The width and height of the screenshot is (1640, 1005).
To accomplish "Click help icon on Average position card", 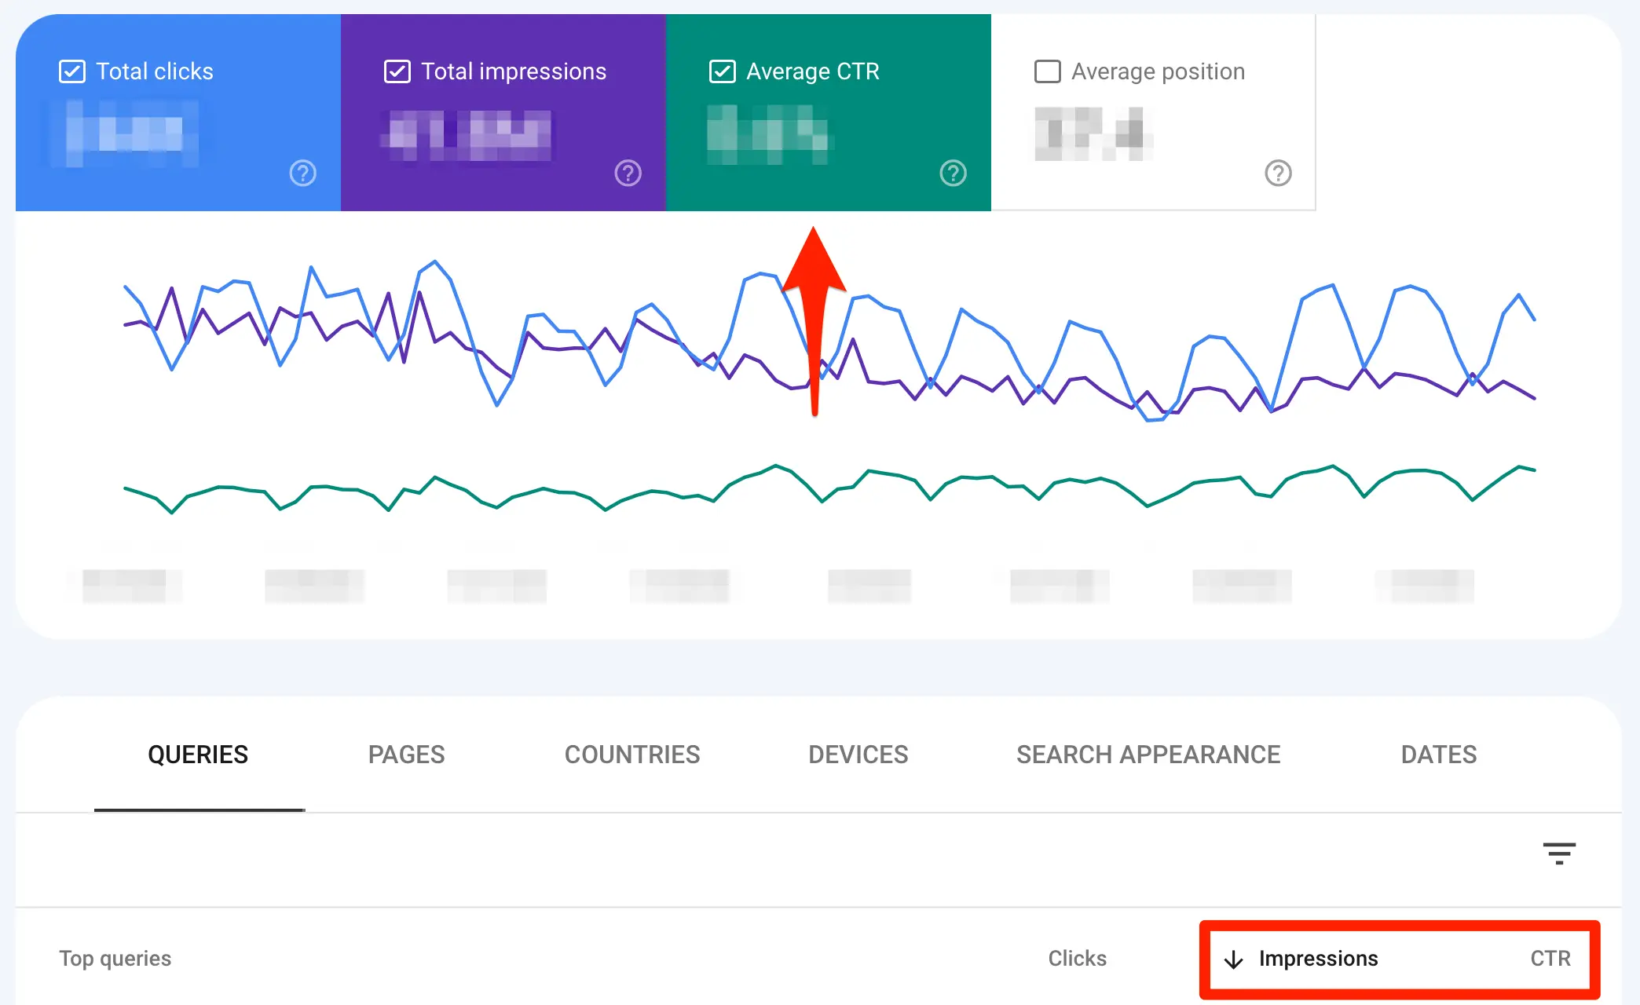I will pyautogui.click(x=1278, y=173).
